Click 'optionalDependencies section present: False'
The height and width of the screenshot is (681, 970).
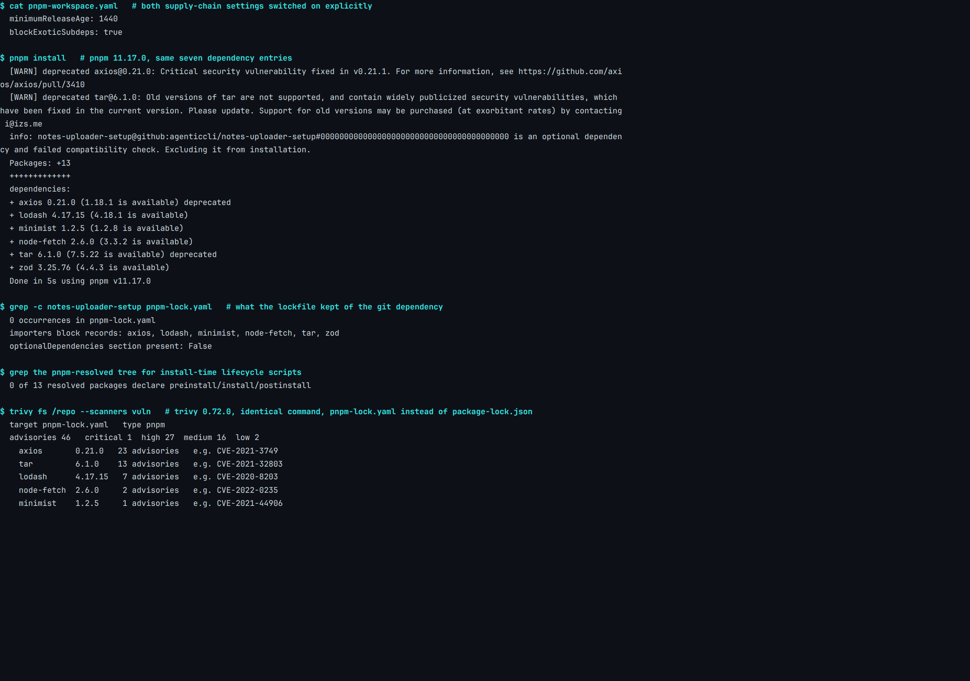tap(111, 346)
